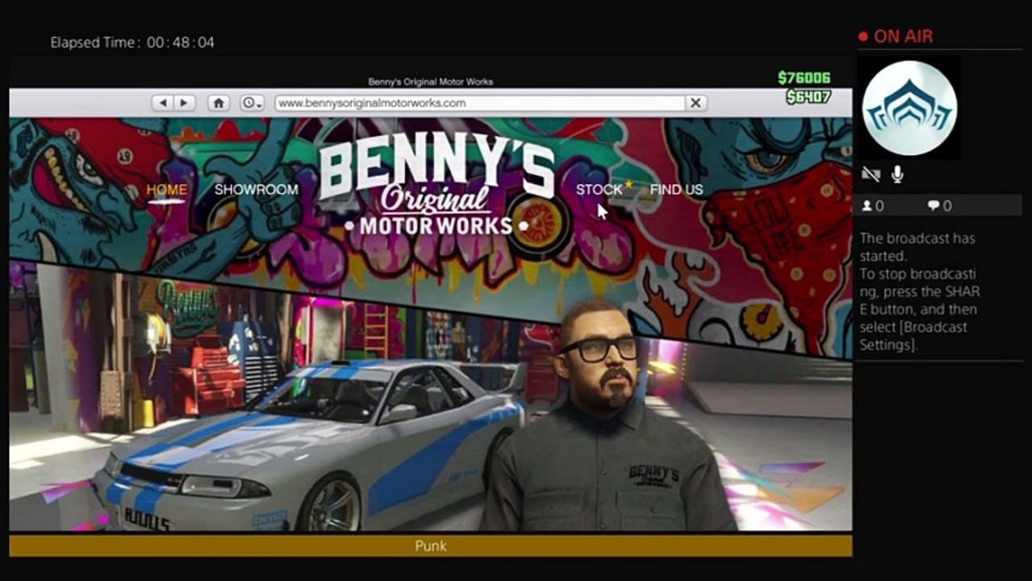
Task: Click the browser back arrow button
Action: (x=163, y=103)
